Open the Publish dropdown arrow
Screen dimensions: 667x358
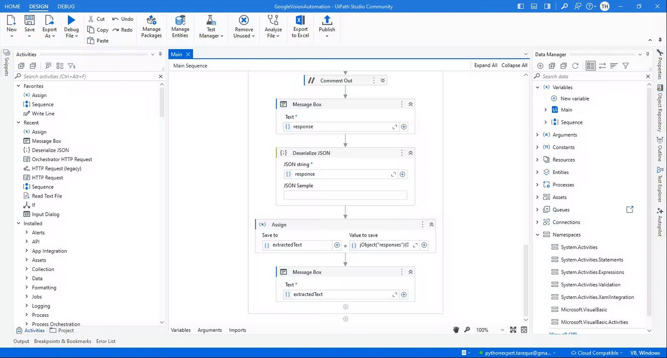point(327,36)
